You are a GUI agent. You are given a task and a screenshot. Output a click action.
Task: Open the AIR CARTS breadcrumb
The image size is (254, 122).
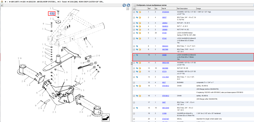[15, 2]
